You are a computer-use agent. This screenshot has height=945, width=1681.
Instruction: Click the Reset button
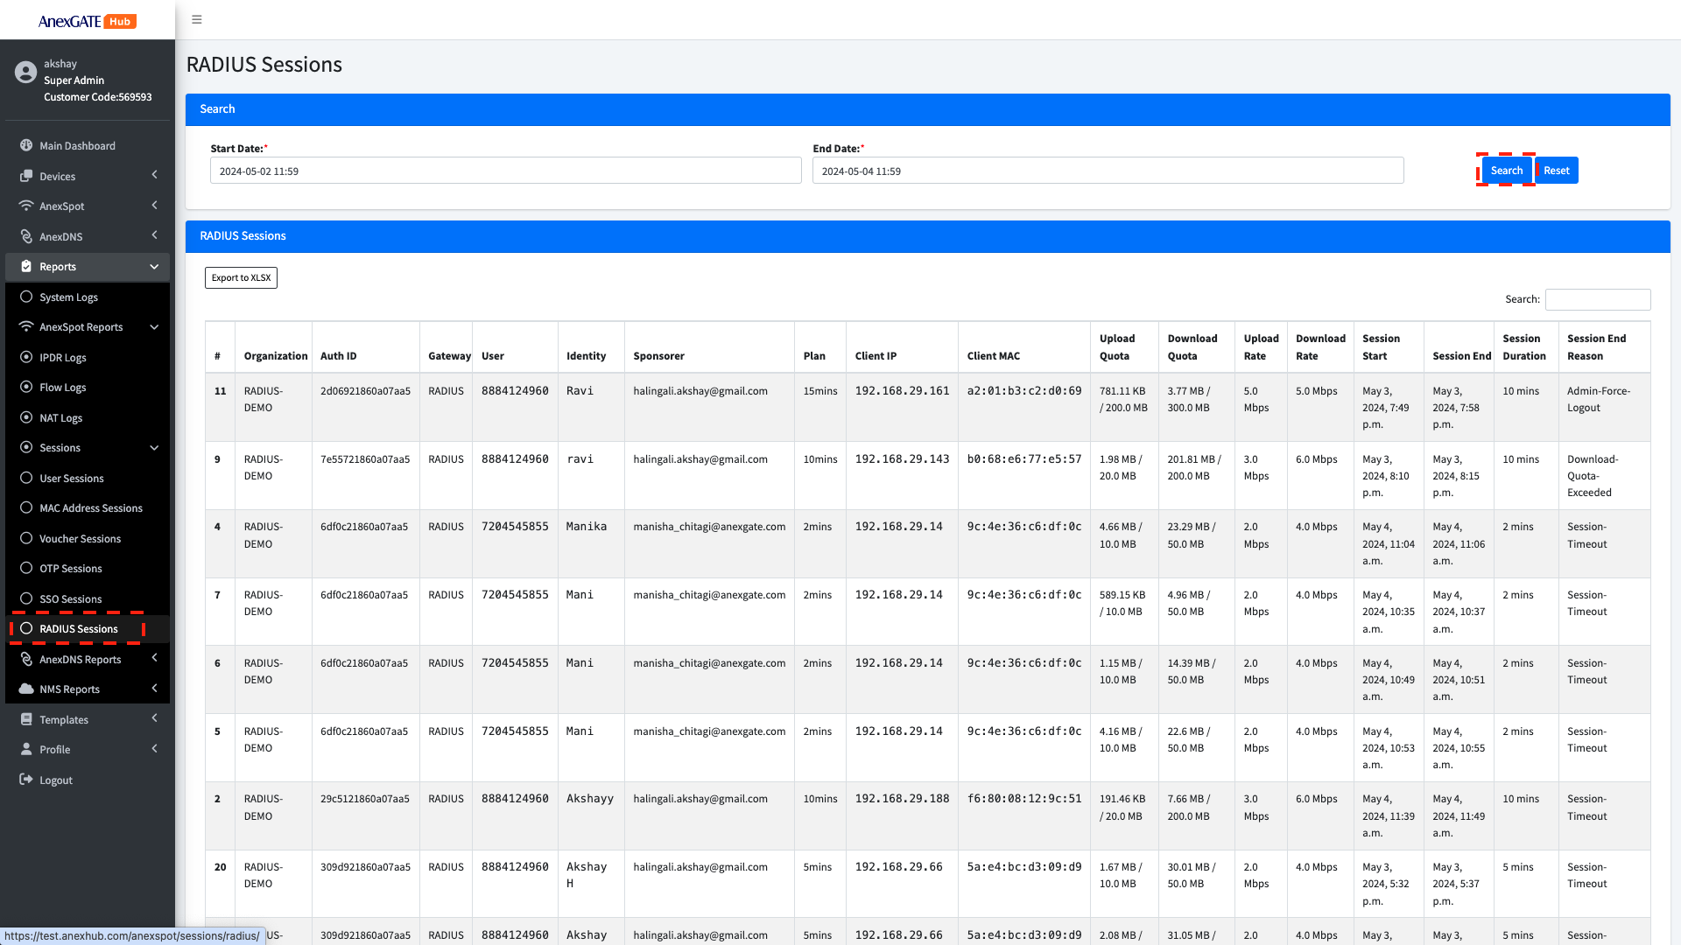pos(1556,171)
